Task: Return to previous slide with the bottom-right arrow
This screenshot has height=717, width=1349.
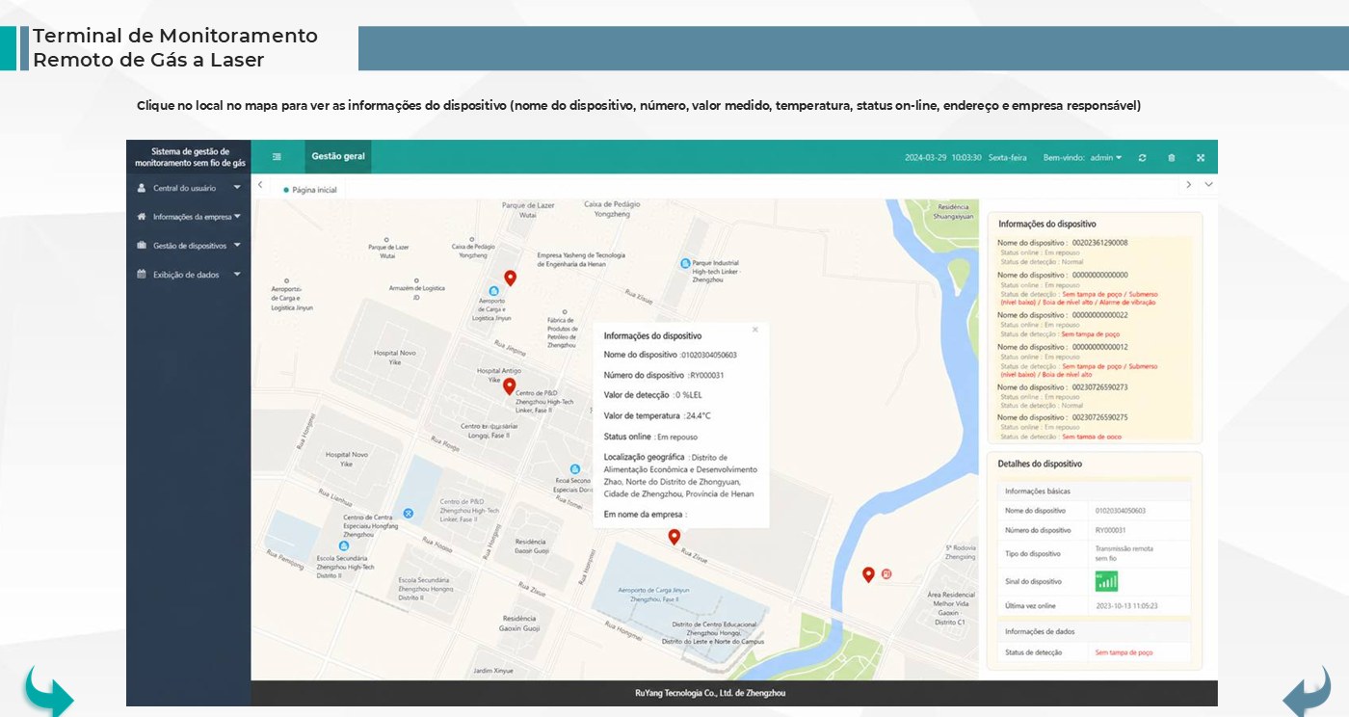Action: coord(1306,690)
